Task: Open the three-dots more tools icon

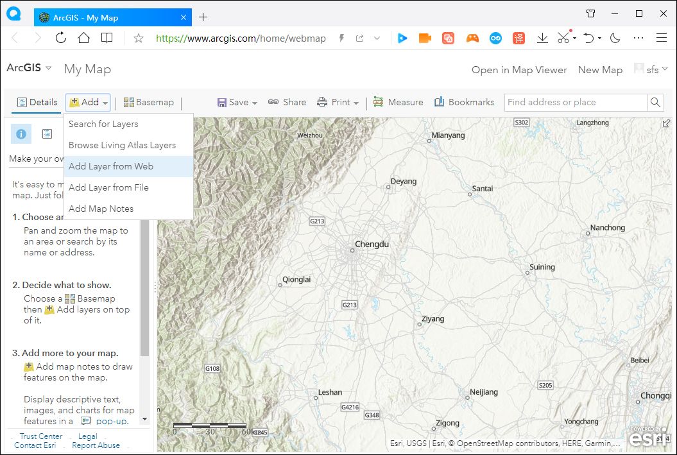Action: click(638, 39)
